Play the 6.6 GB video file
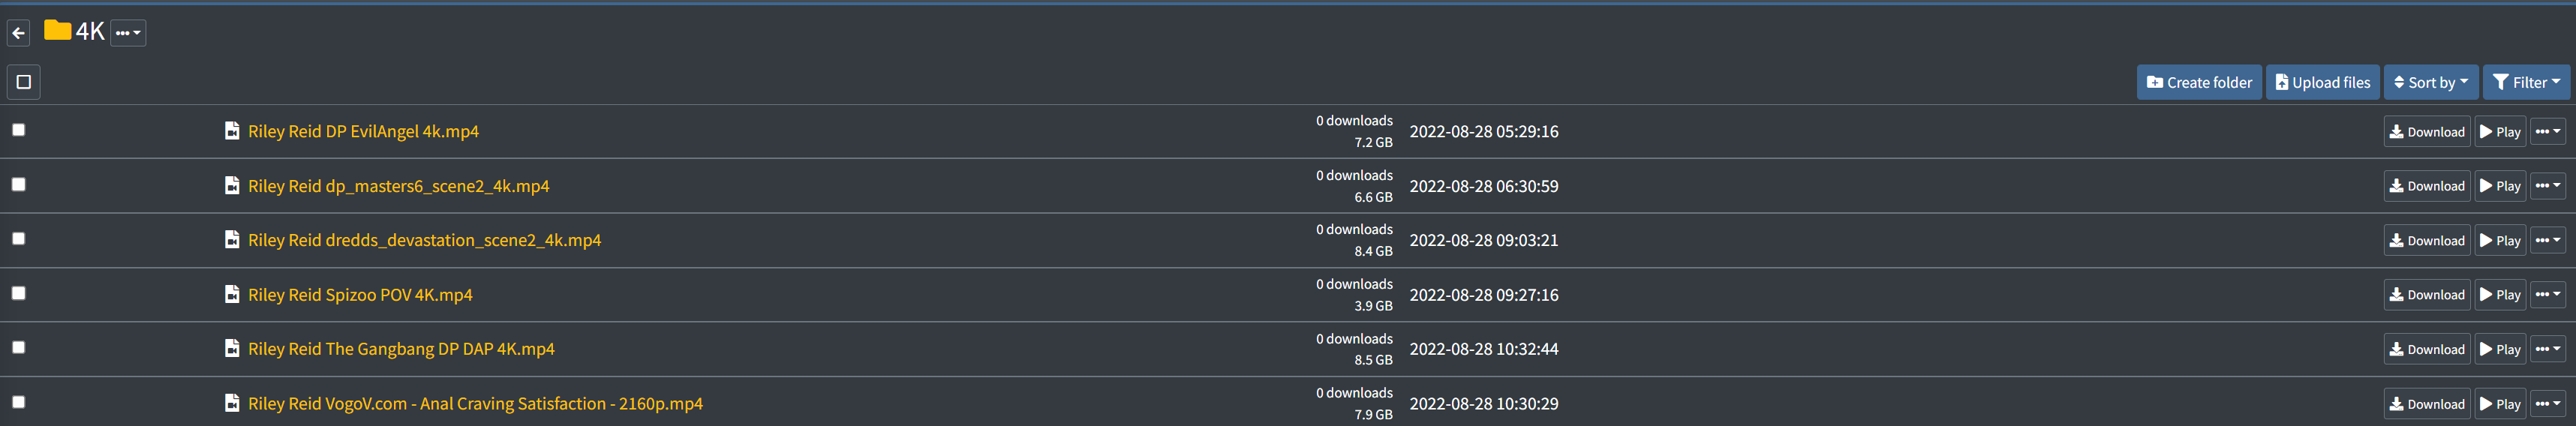The width and height of the screenshot is (2576, 426). [2500, 186]
